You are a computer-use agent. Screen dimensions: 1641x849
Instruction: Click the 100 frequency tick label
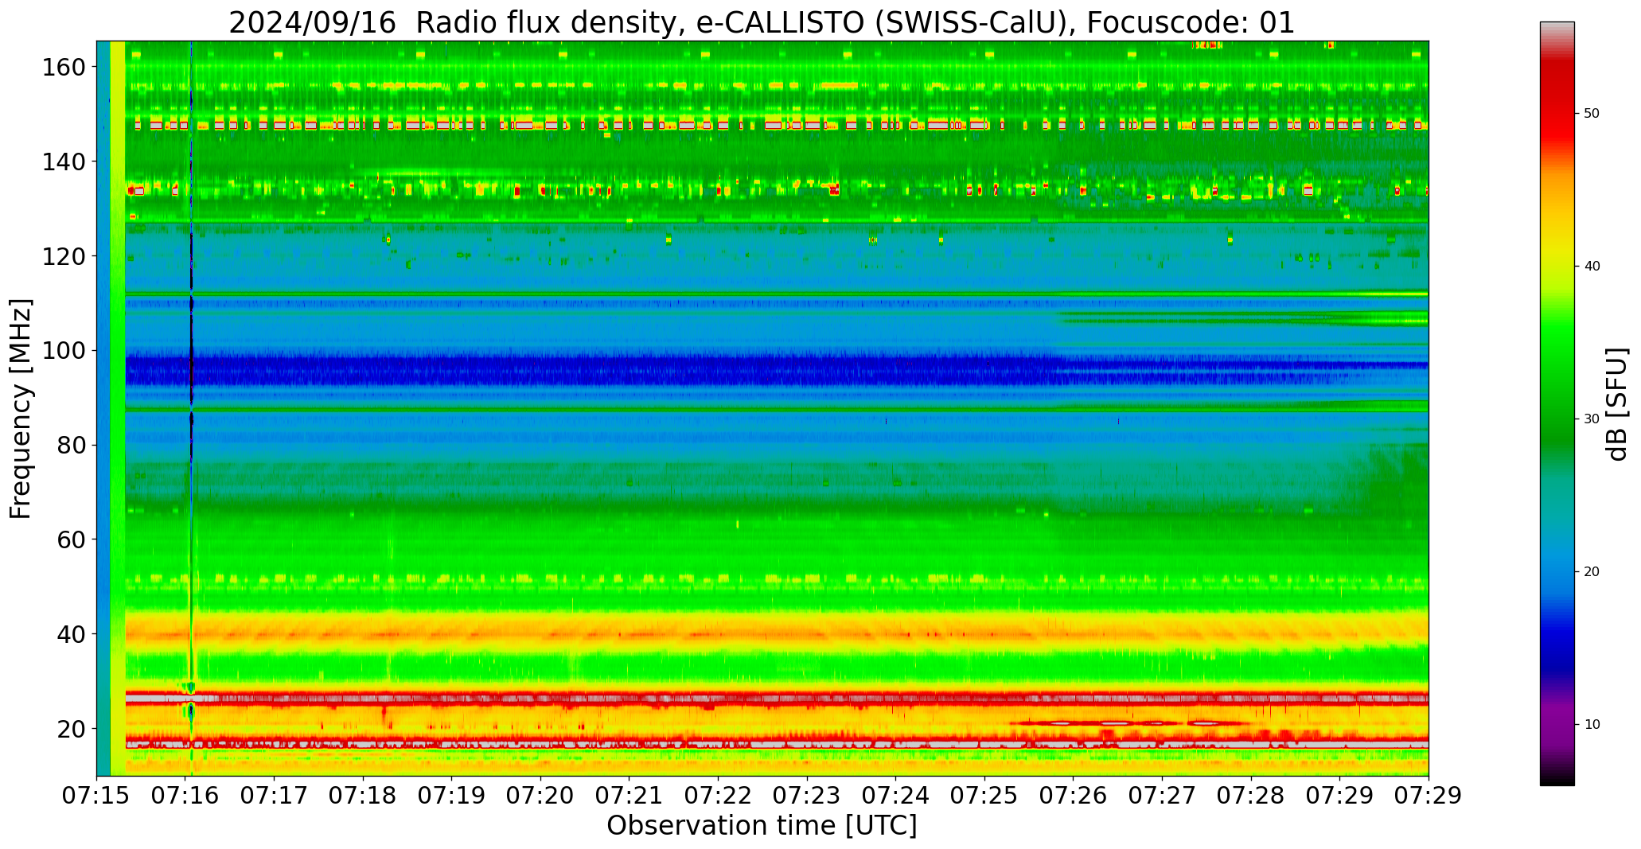click(64, 350)
